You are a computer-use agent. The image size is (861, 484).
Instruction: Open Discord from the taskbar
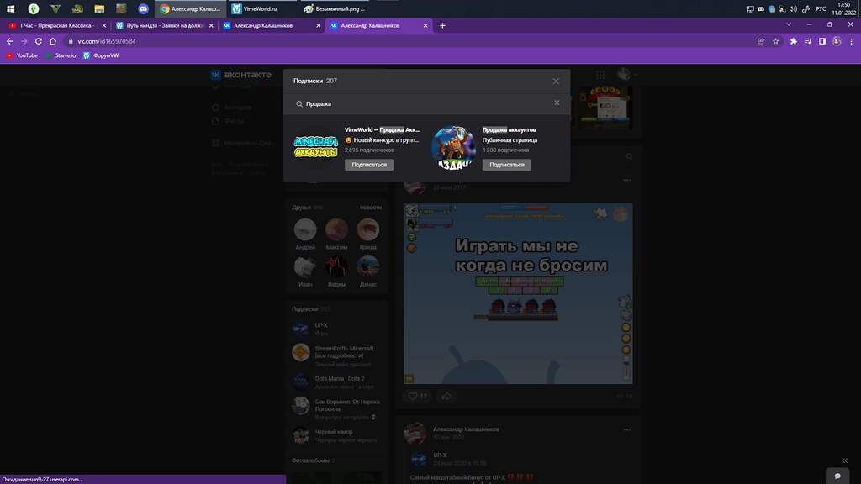click(x=144, y=8)
